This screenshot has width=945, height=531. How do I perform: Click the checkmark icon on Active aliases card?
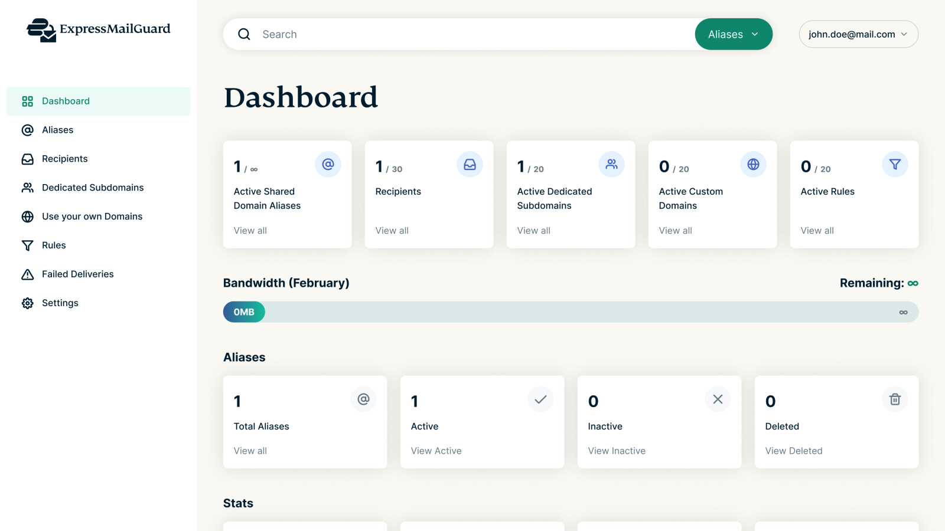coord(540,399)
